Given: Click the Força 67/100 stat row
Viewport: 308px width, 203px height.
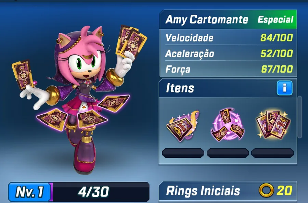Looking at the screenshot, I should [229, 69].
